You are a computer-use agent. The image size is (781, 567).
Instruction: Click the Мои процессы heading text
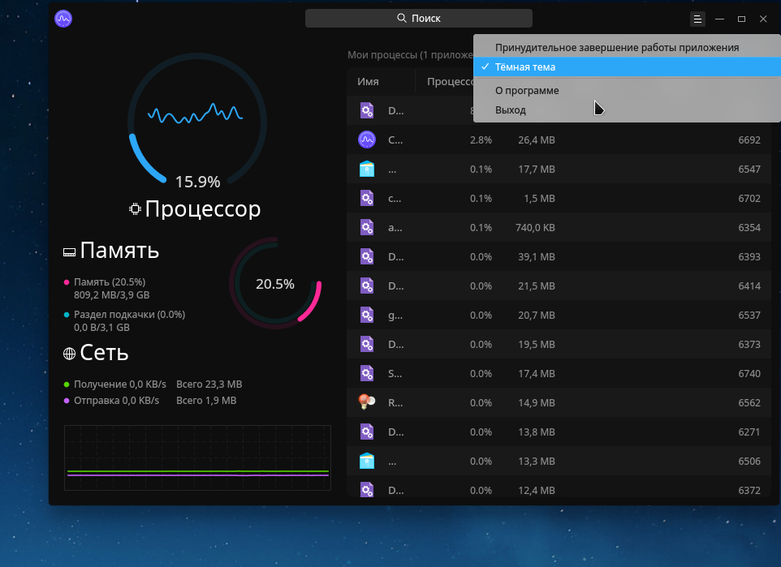[x=410, y=55]
